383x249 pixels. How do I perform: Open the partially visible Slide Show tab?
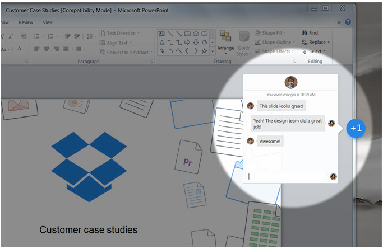4,22
